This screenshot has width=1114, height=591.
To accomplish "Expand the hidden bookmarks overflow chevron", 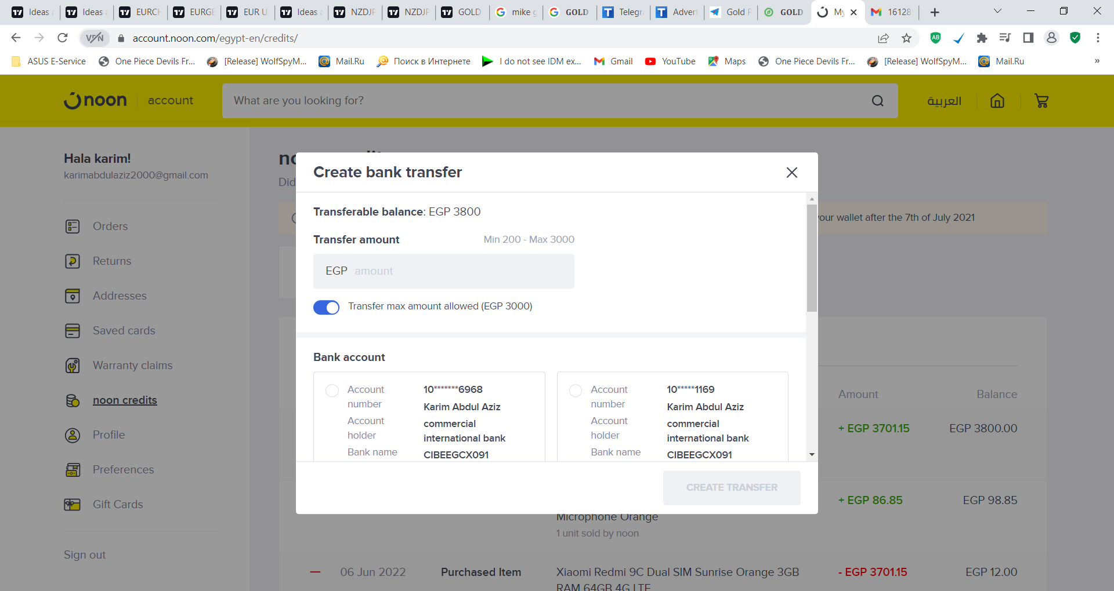I will click(x=1097, y=61).
